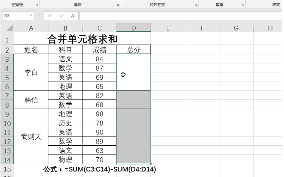Open the 对齐方式 group dialog launcher
Image resolution: width=284 pixels, height=177 pixels.
(196, 5)
